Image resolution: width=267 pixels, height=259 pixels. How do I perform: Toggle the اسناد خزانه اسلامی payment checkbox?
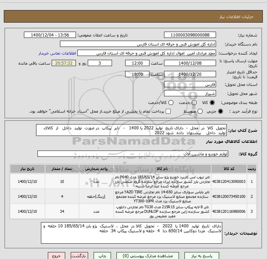pyautogui.click(x=168, y=111)
